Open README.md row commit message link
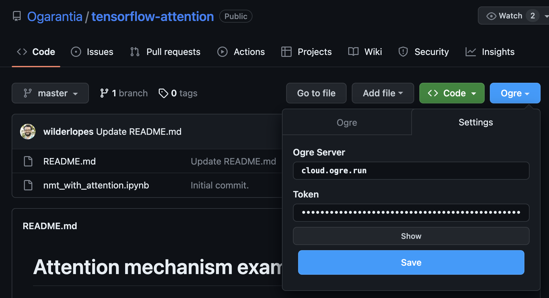 [233, 161]
